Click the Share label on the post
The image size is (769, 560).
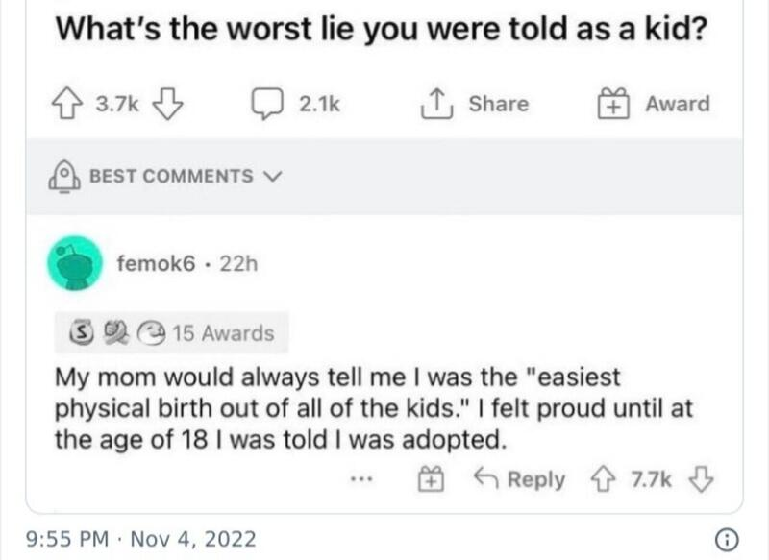[x=498, y=104]
